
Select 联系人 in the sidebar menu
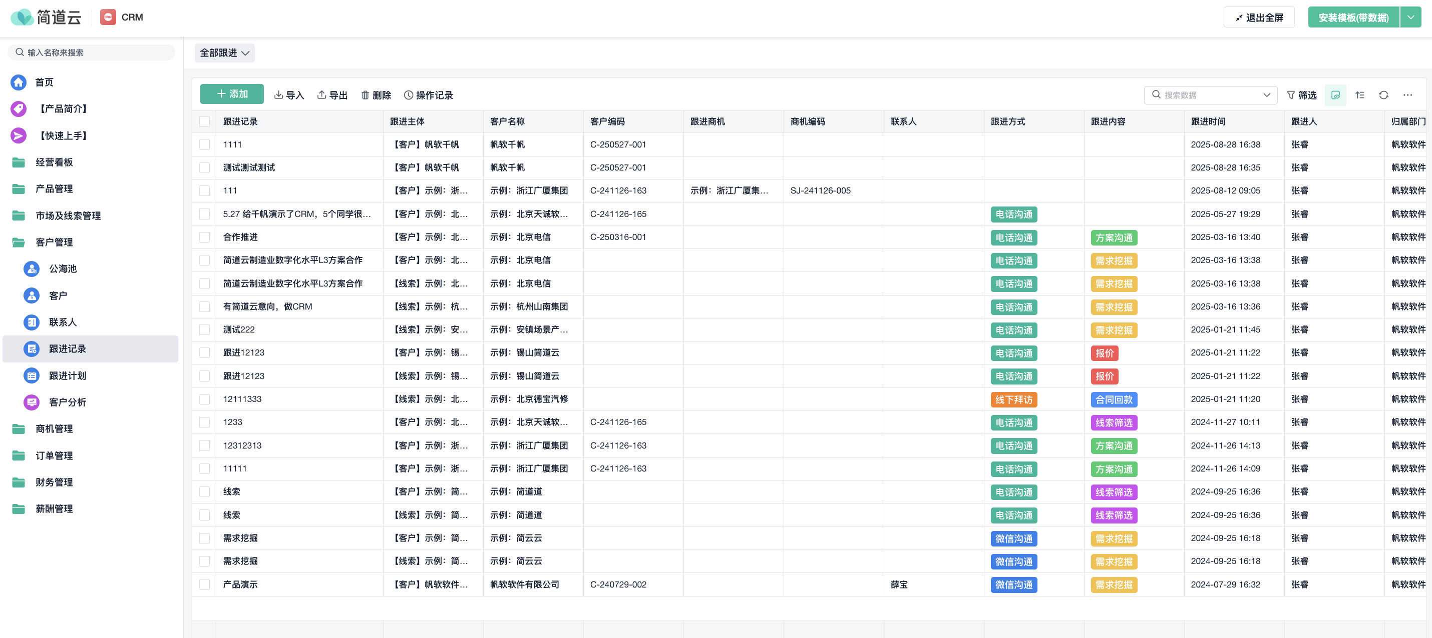click(62, 322)
